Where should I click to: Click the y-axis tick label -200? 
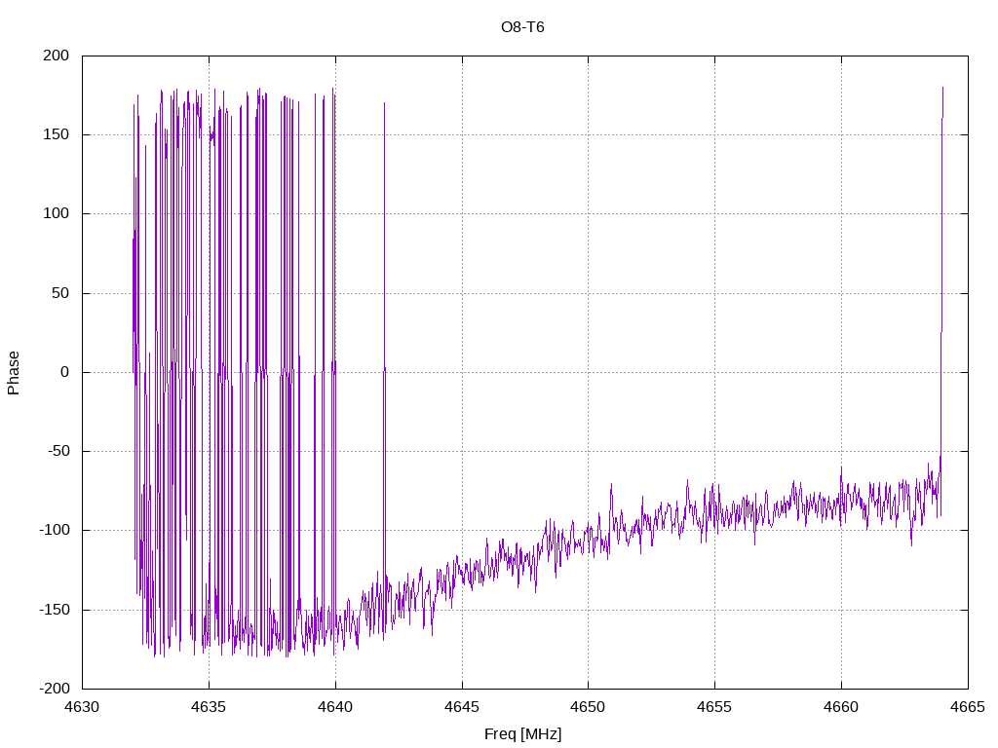tap(55, 689)
